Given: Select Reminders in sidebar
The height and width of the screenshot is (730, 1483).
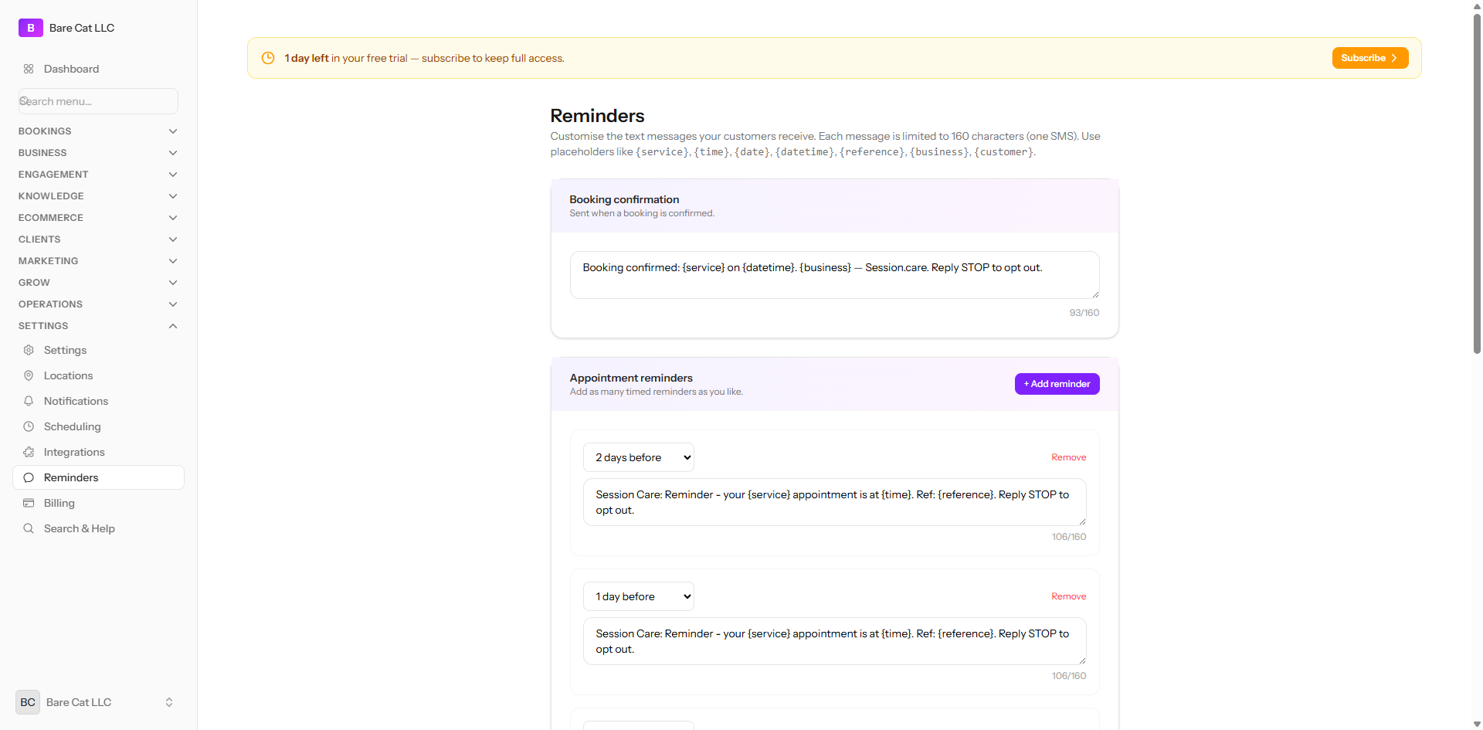Looking at the screenshot, I should click(98, 477).
